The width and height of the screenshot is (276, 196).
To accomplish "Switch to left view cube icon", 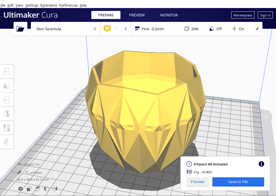I will coord(46,189).
